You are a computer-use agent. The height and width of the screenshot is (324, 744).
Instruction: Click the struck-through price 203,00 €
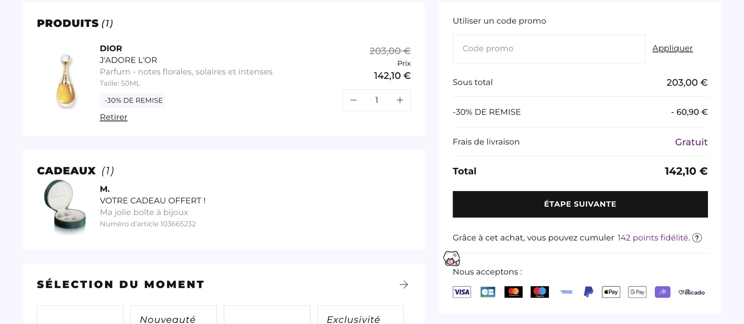tap(390, 51)
